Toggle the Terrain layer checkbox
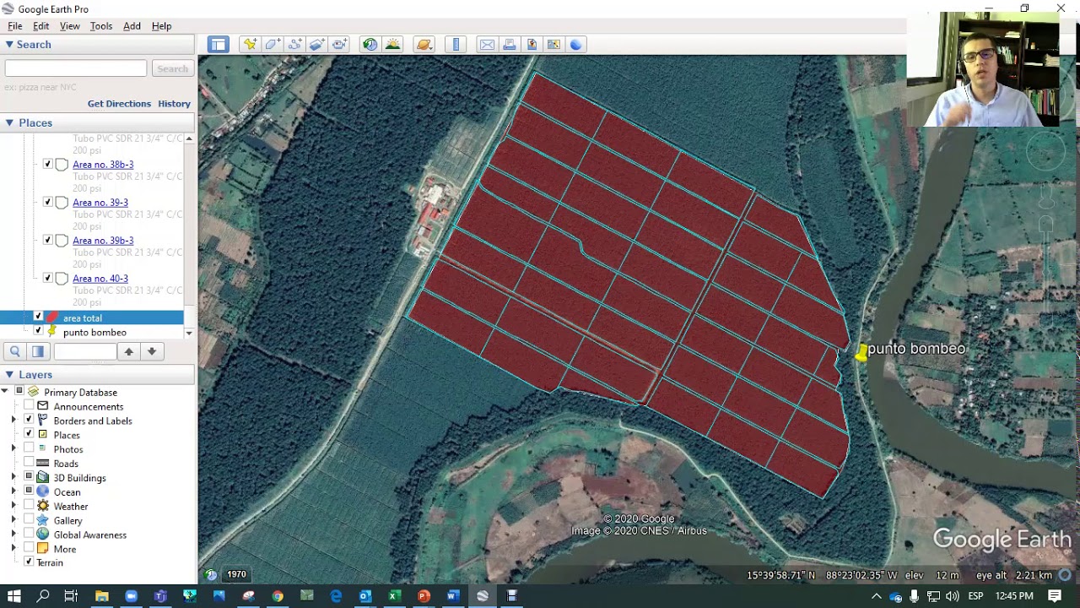Image resolution: width=1080 pixels, height=608 pixels. [29, 562]
